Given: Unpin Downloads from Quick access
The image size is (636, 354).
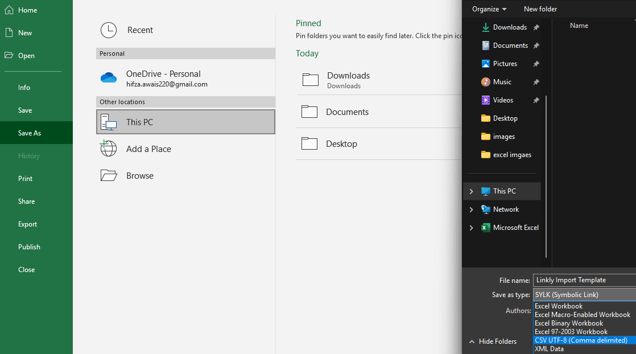Looking at the screenshot, I should 535,27.
